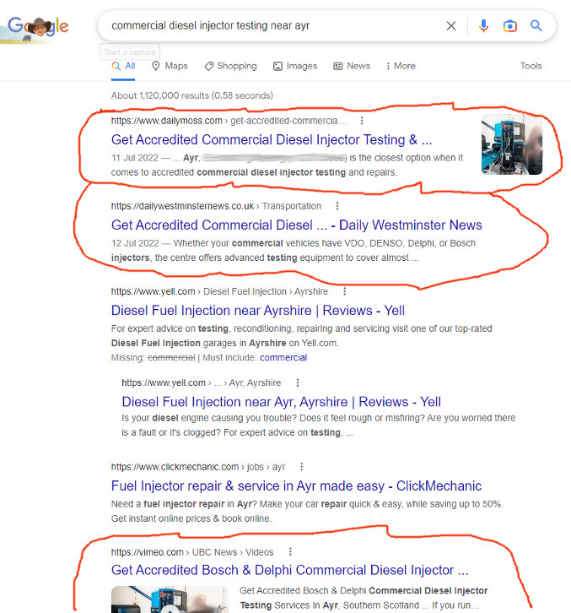Click the blue magnifier search button
The height and width of the screenshot is (613, 571).
point(536,26)
